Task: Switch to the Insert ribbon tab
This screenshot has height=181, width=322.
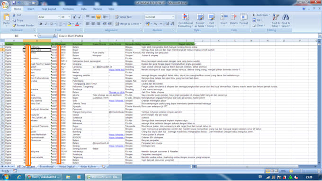Action: click(31, 9)
